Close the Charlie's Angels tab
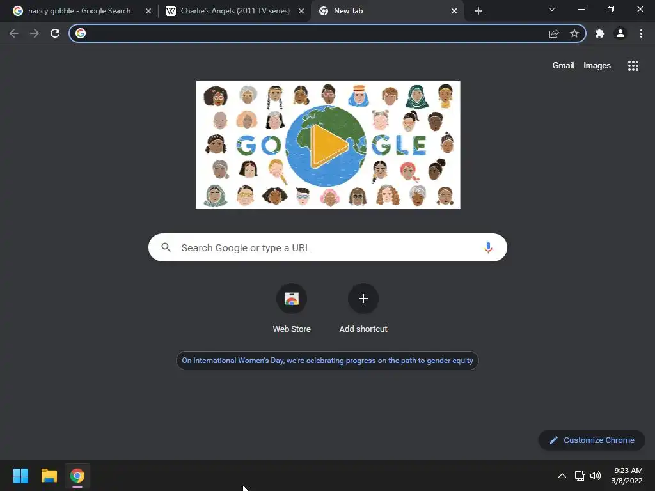 pyautogui.click(x=301, y=11)
